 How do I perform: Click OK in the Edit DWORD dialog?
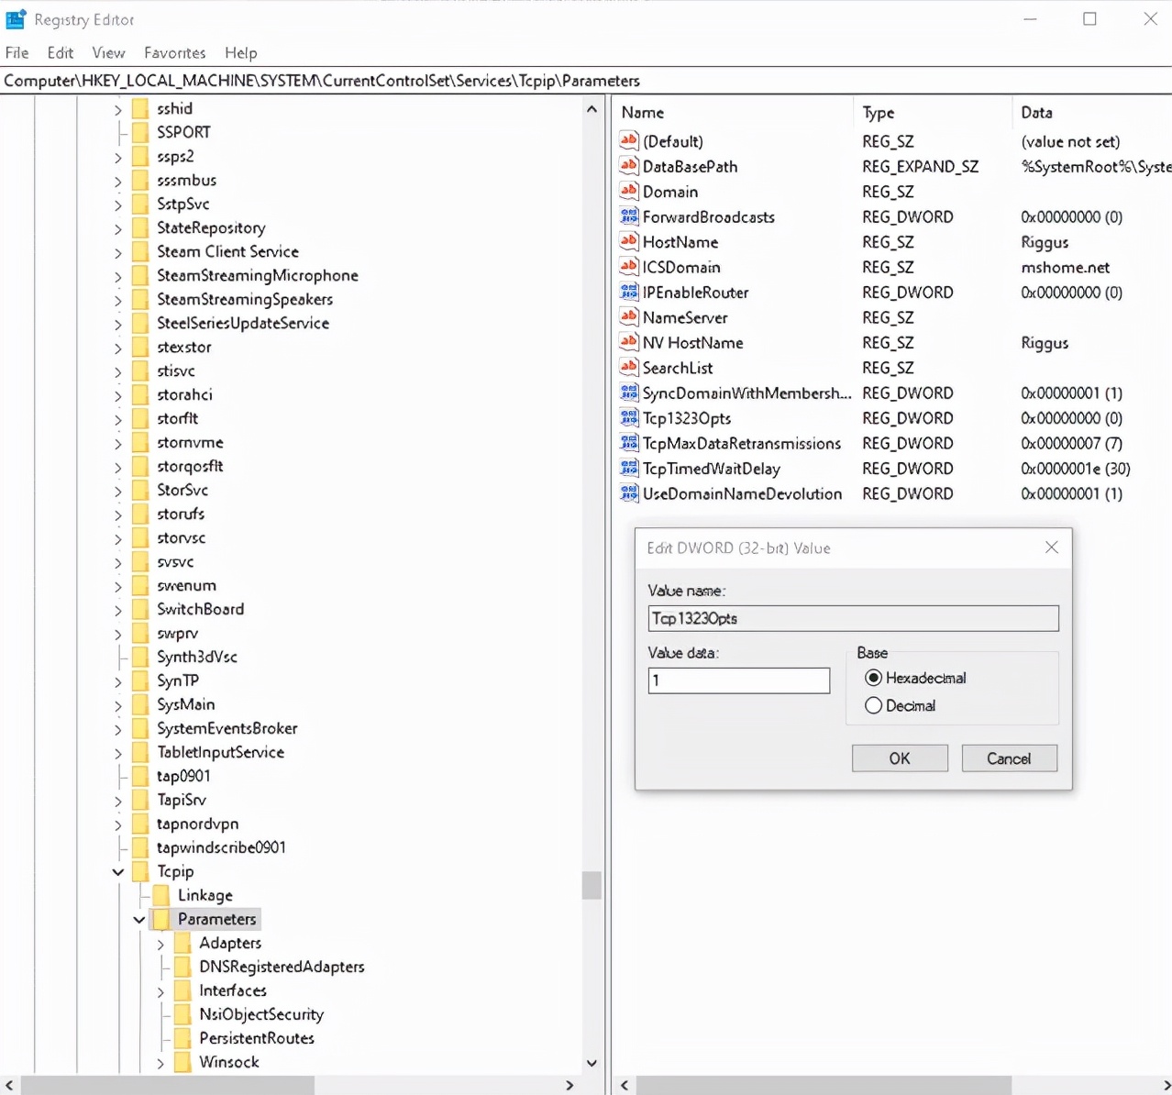(899, 758)
